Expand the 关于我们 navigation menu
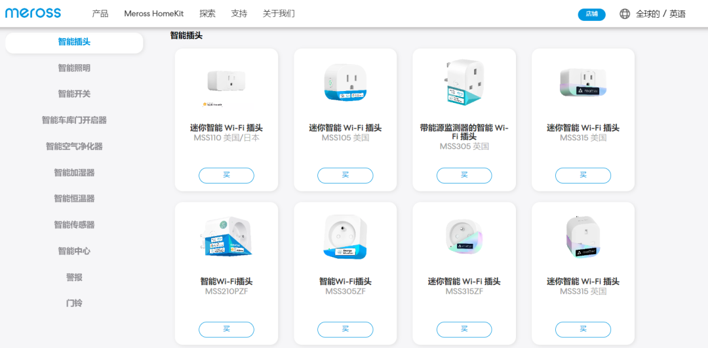 pyautogui.click(x=279, y=14)
